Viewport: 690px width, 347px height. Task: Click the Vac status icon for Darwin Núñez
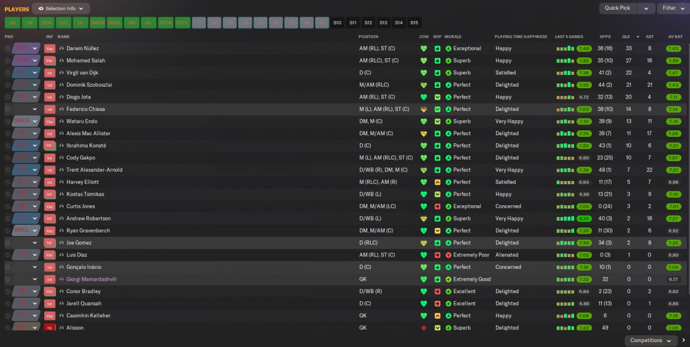pyautogui.click(x=50, y=48)
